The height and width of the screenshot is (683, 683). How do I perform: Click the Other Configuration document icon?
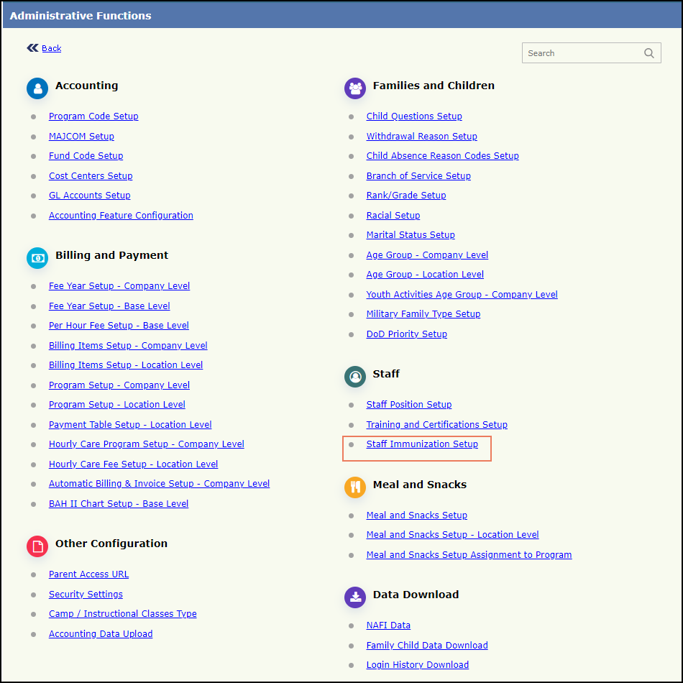click(x=37, y=546)
